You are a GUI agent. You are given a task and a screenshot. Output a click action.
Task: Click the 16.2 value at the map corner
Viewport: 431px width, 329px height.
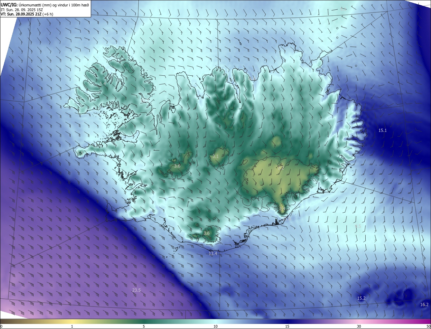pos(424,304)
